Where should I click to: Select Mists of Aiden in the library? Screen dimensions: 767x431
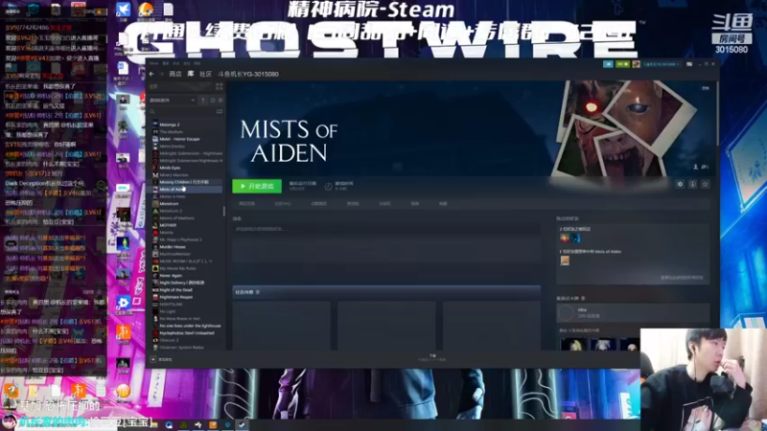click(186, 189)
